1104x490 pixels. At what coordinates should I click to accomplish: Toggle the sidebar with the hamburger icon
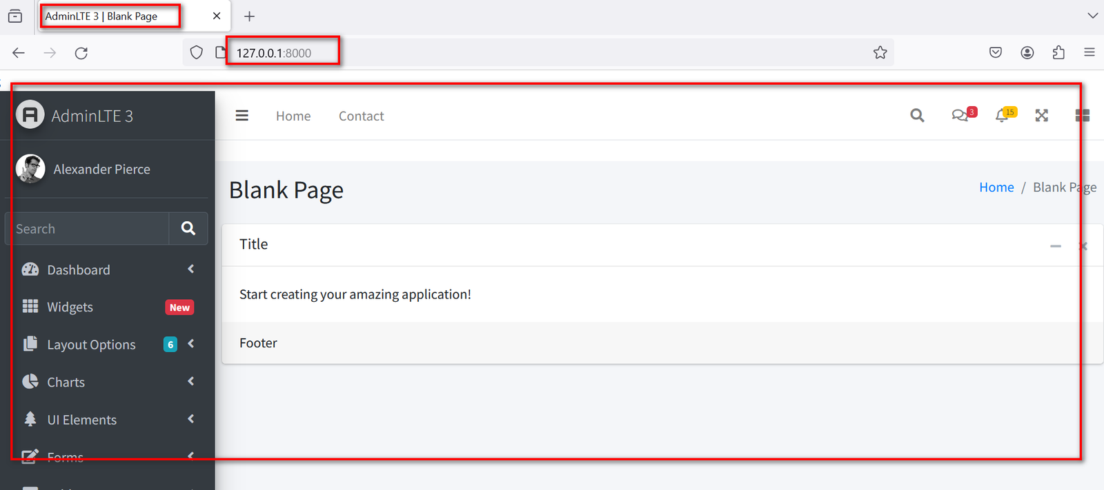[x=241, y=116]
